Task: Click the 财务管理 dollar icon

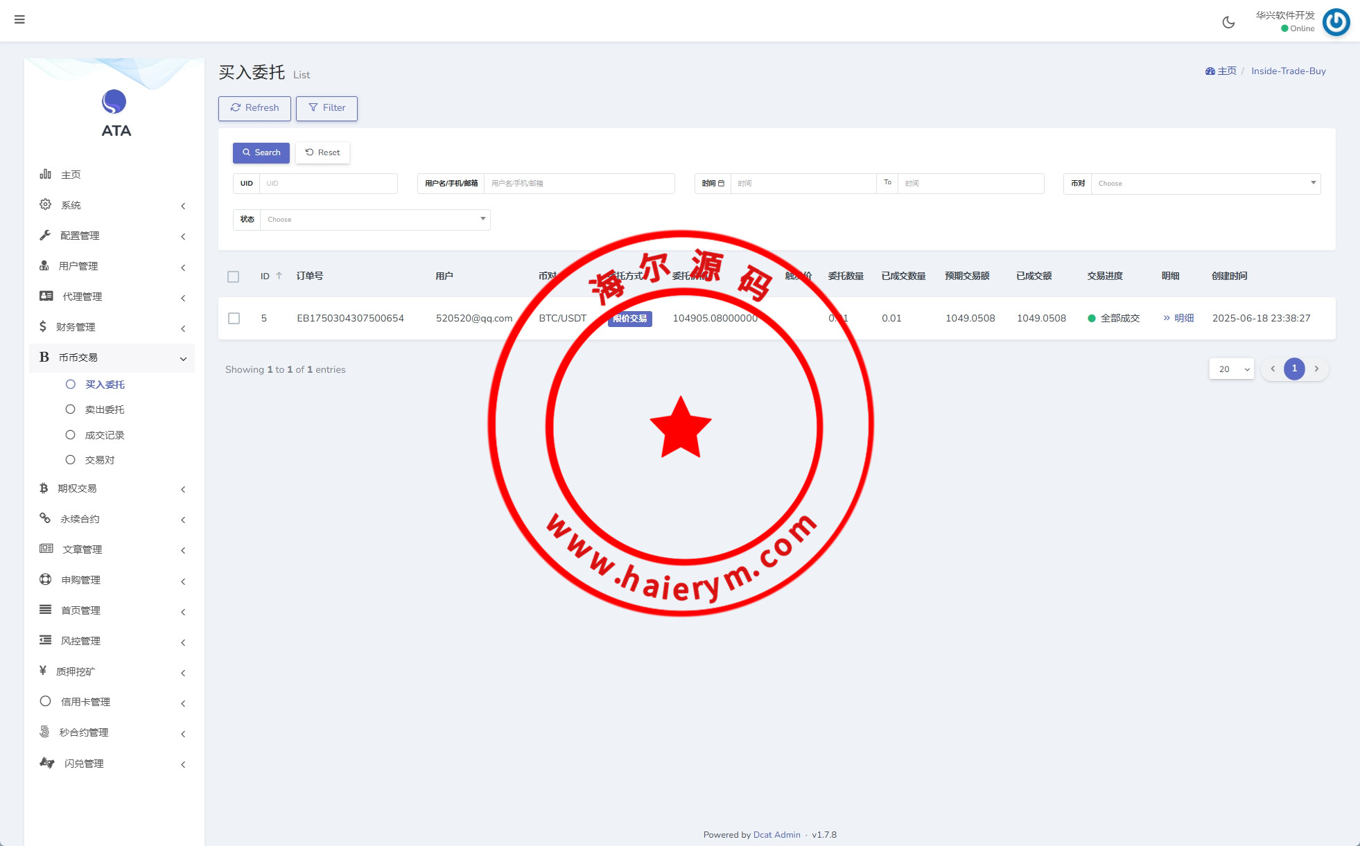Action: (43, 326)
